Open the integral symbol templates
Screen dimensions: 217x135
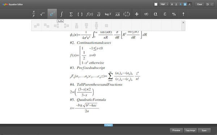[x=61, y=14]
